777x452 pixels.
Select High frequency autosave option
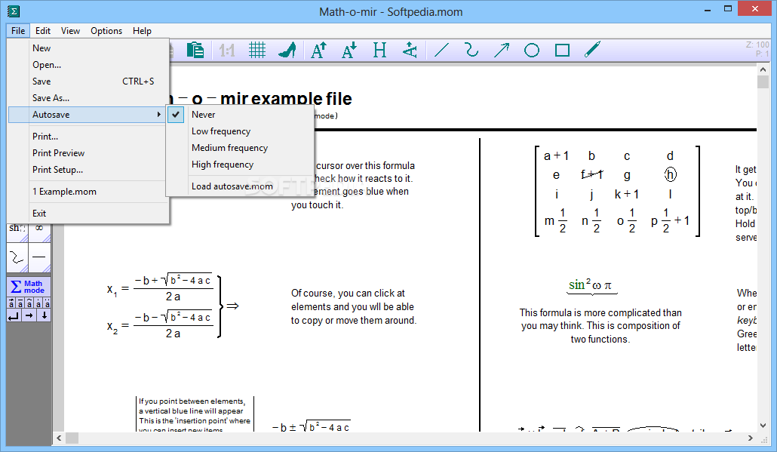click(241, 165)
